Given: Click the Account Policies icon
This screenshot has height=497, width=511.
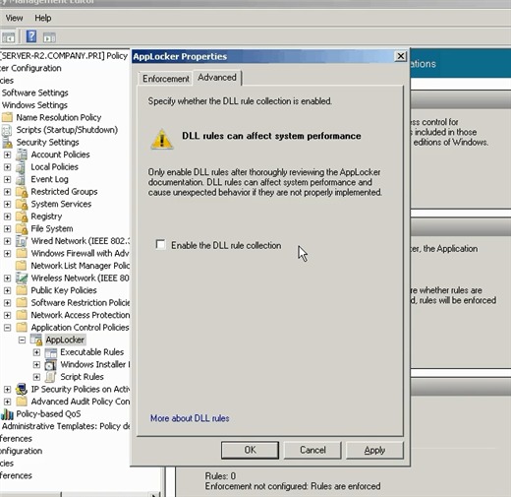Looking at the screenshot, I should [x=22, y=155].
